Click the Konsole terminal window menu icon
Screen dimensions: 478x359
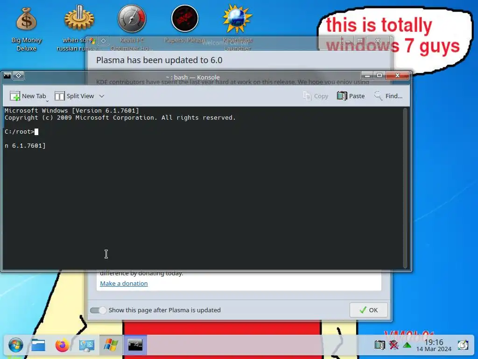pyautogui.click(x=7, y=75)
